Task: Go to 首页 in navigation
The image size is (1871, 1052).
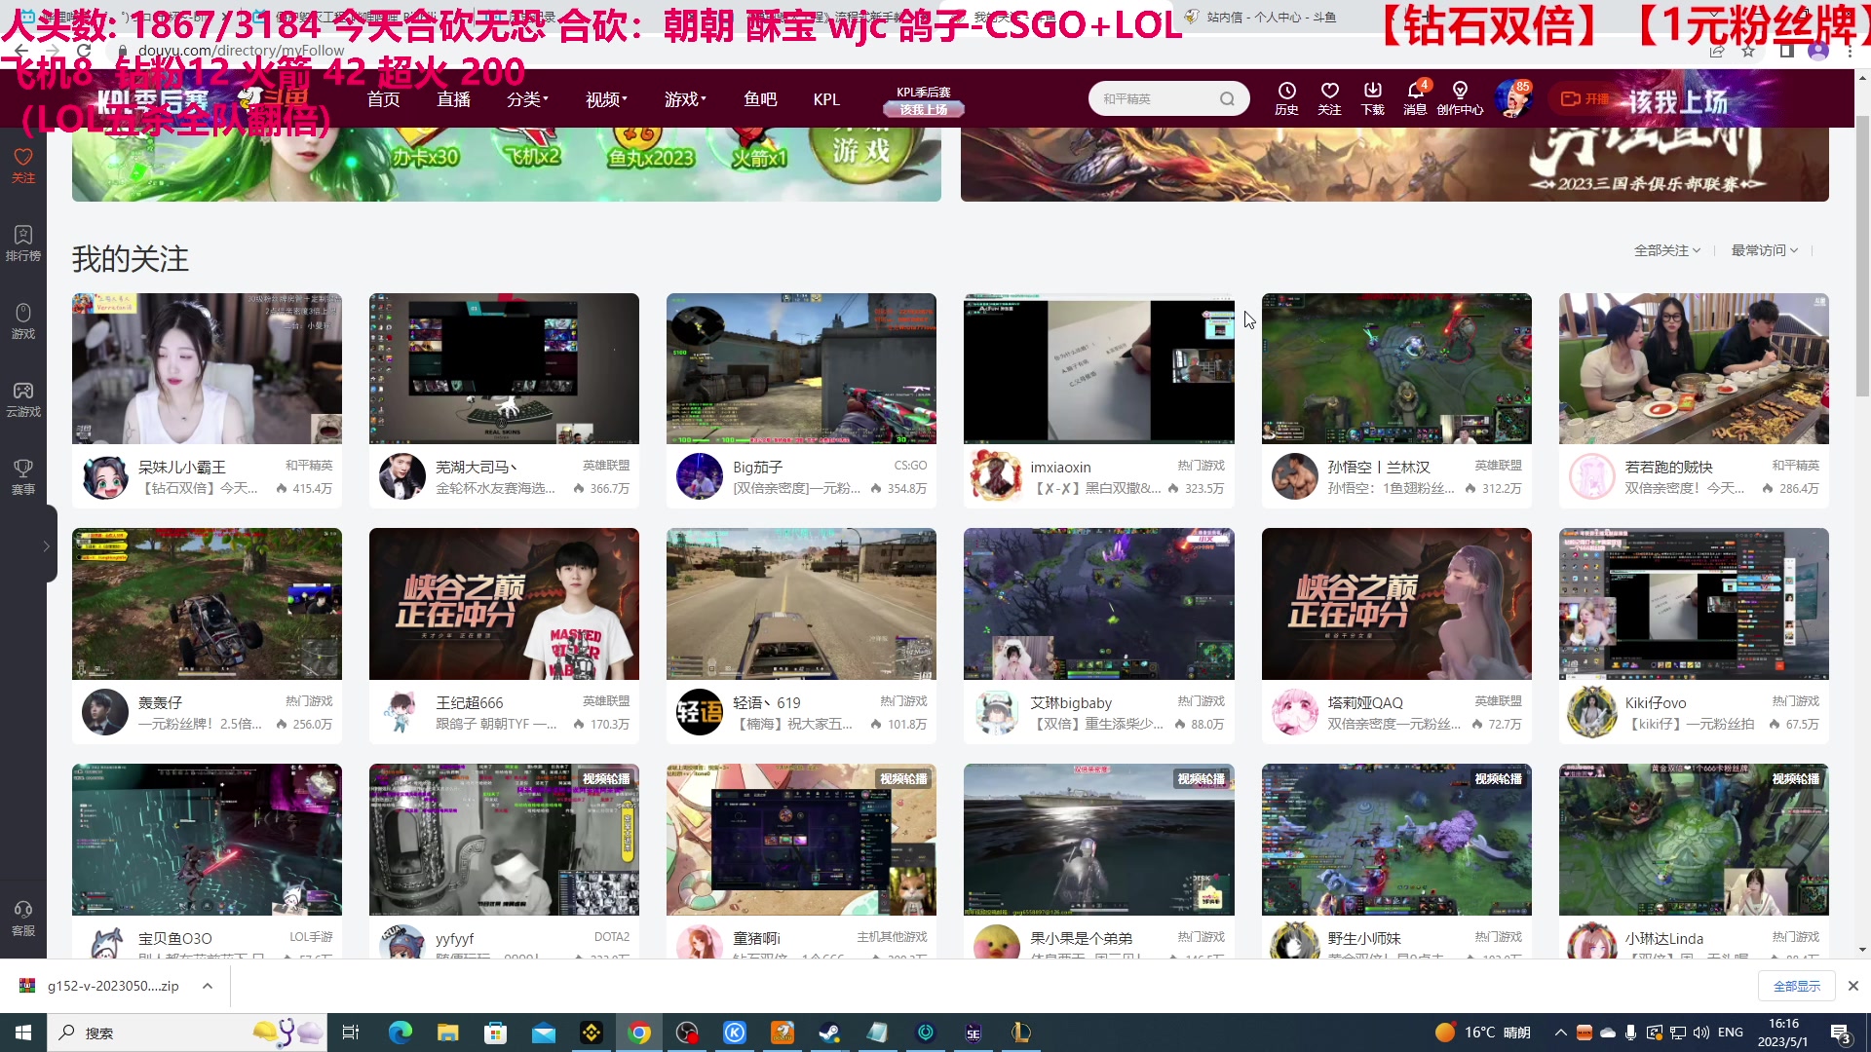Action: 383,99
